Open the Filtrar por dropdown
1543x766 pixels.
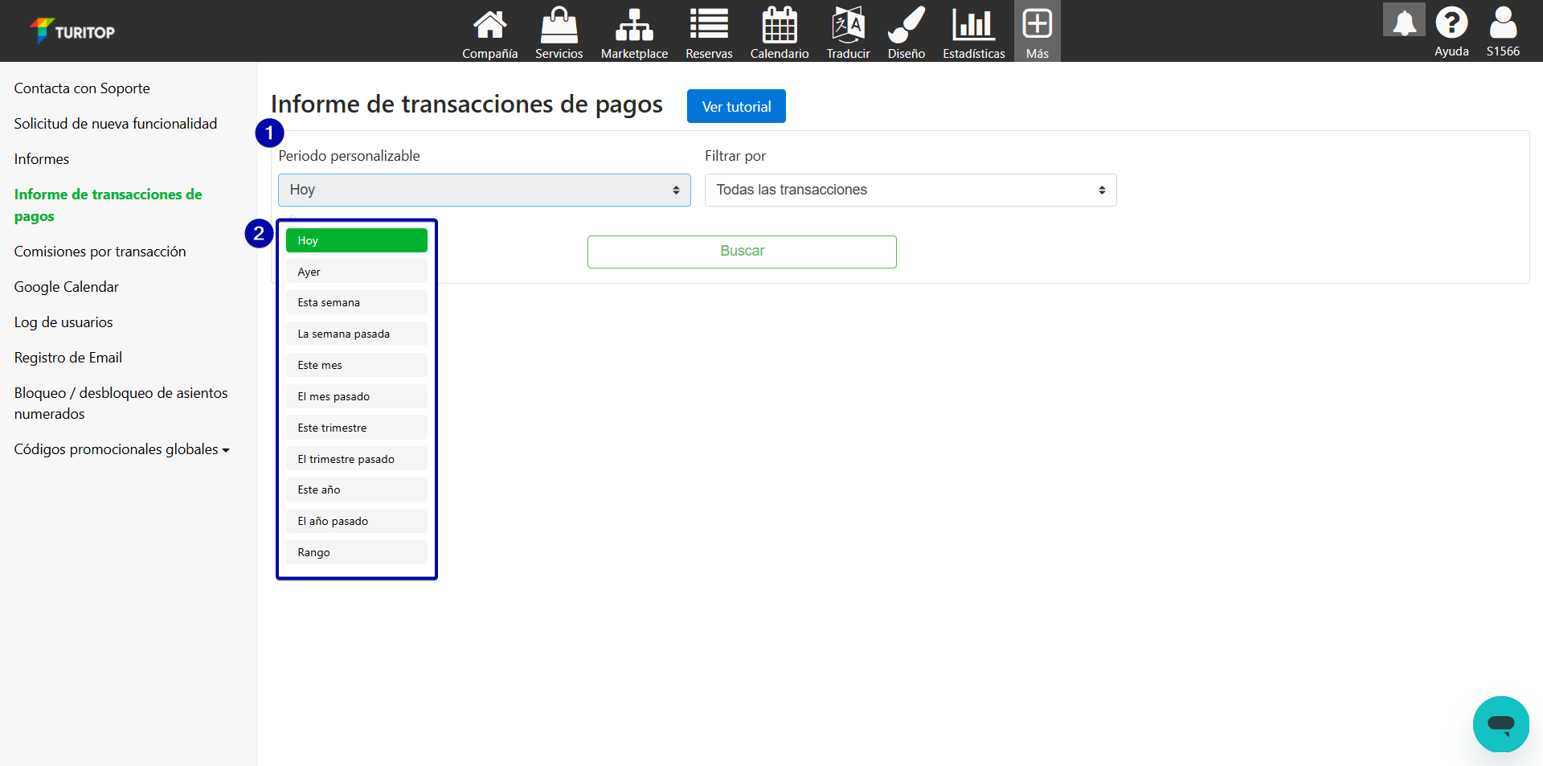click(x=910, y=190)
